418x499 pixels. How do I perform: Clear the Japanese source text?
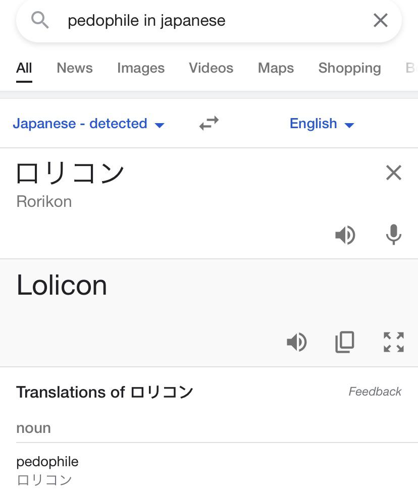click(x=393, y=173)
